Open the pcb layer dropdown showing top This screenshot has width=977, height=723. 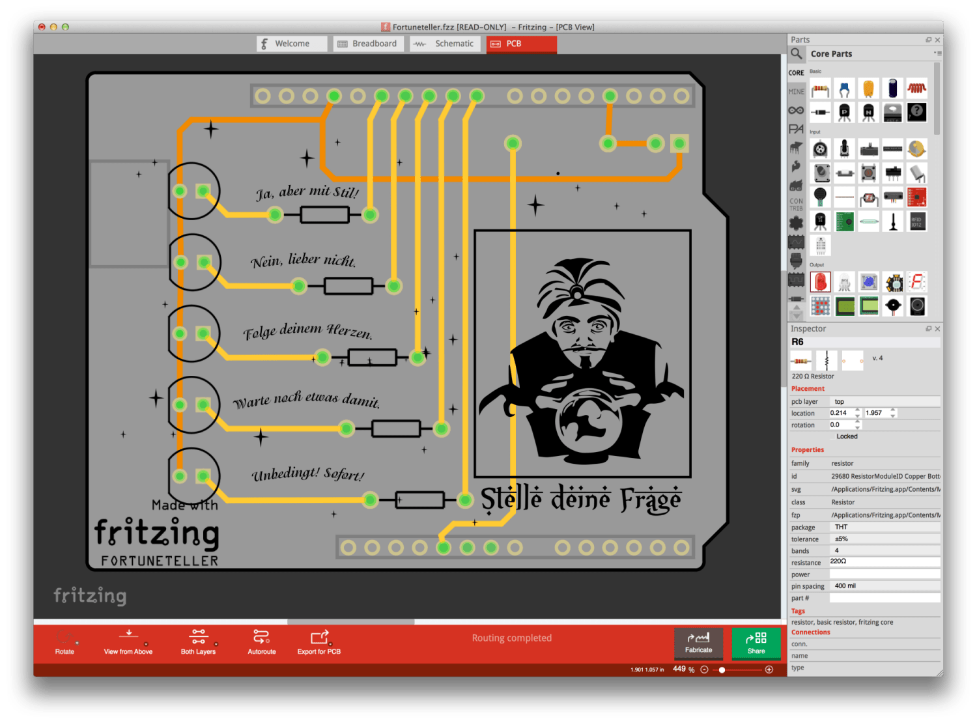pos(885,402)
